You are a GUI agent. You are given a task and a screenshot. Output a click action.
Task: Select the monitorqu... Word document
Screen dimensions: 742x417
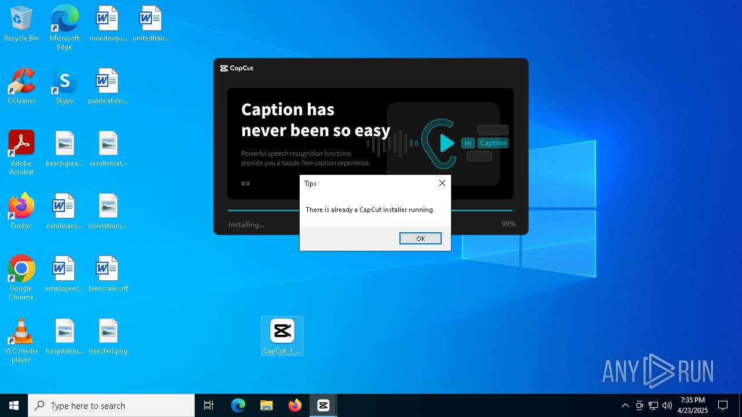tap(108, 24)
